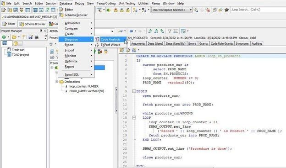Click the Schema Browser icon in the top toolbar
The height and width of the screenshot is (168, 286).
coord(10,10)
